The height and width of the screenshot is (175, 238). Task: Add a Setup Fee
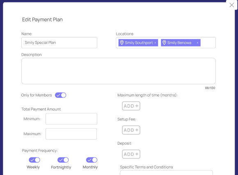point(131,130)
